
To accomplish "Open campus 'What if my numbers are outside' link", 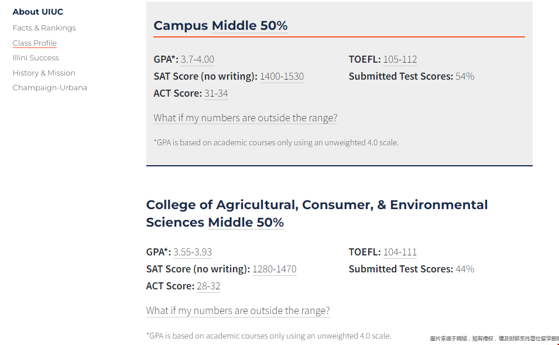I will 245,118.
